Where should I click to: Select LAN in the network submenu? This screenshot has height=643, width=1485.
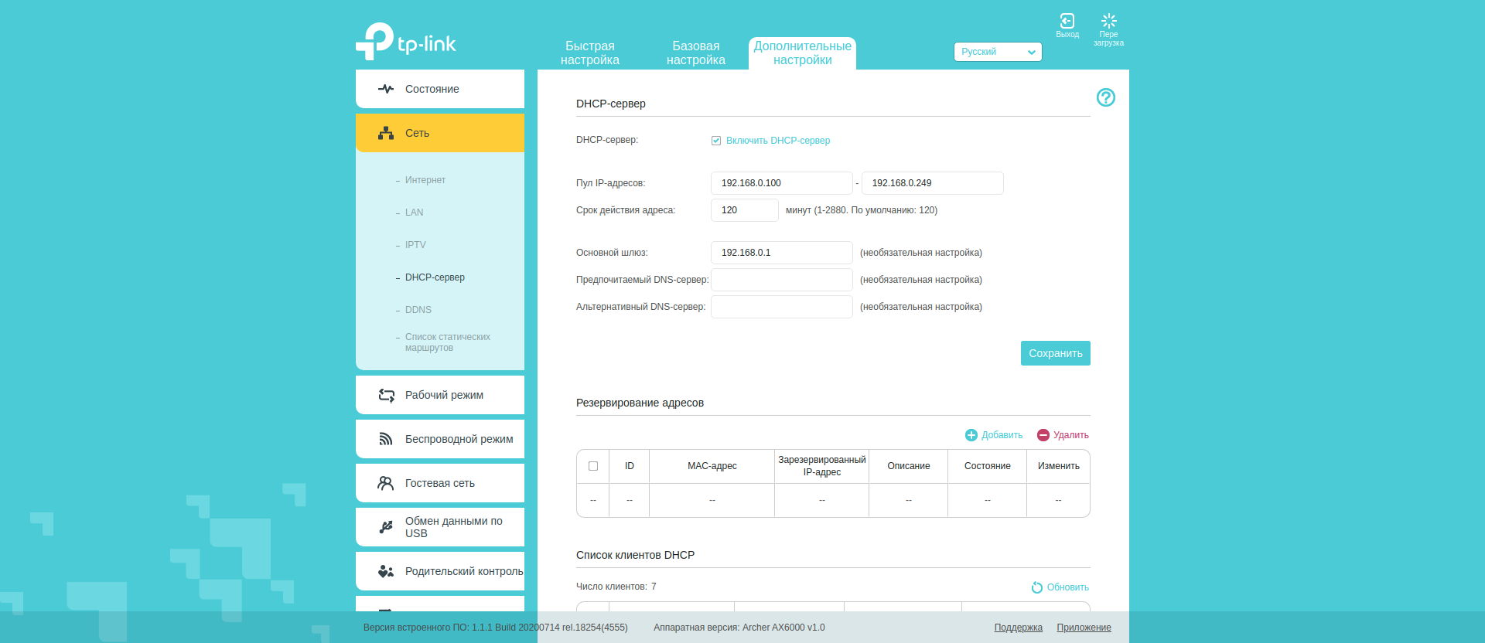point(414,213)
